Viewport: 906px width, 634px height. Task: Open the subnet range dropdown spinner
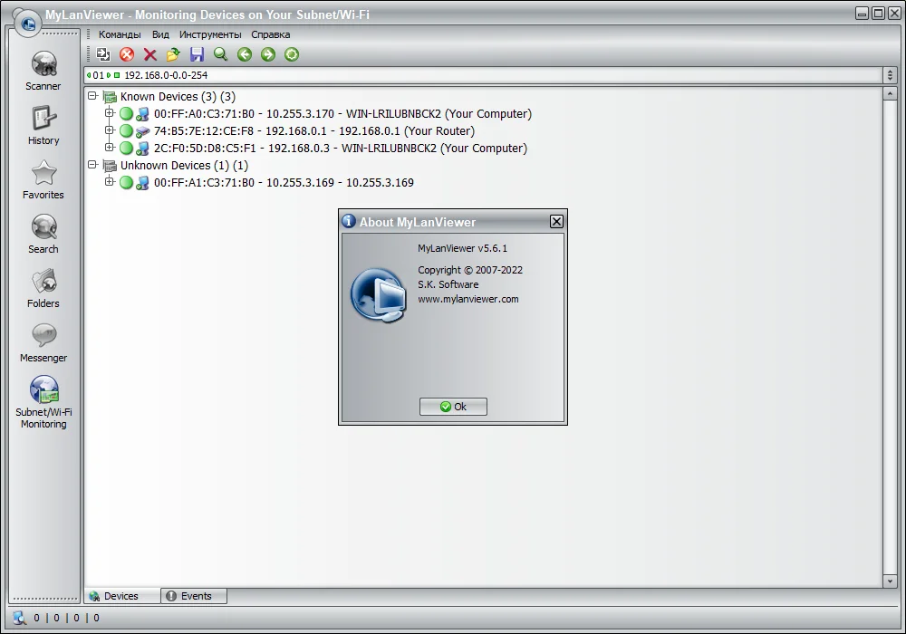(x=890, y=75)
